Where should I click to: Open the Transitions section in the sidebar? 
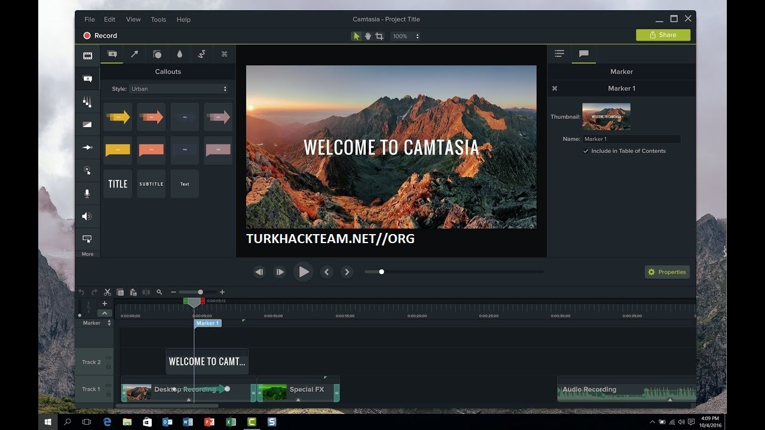point(87,124)
